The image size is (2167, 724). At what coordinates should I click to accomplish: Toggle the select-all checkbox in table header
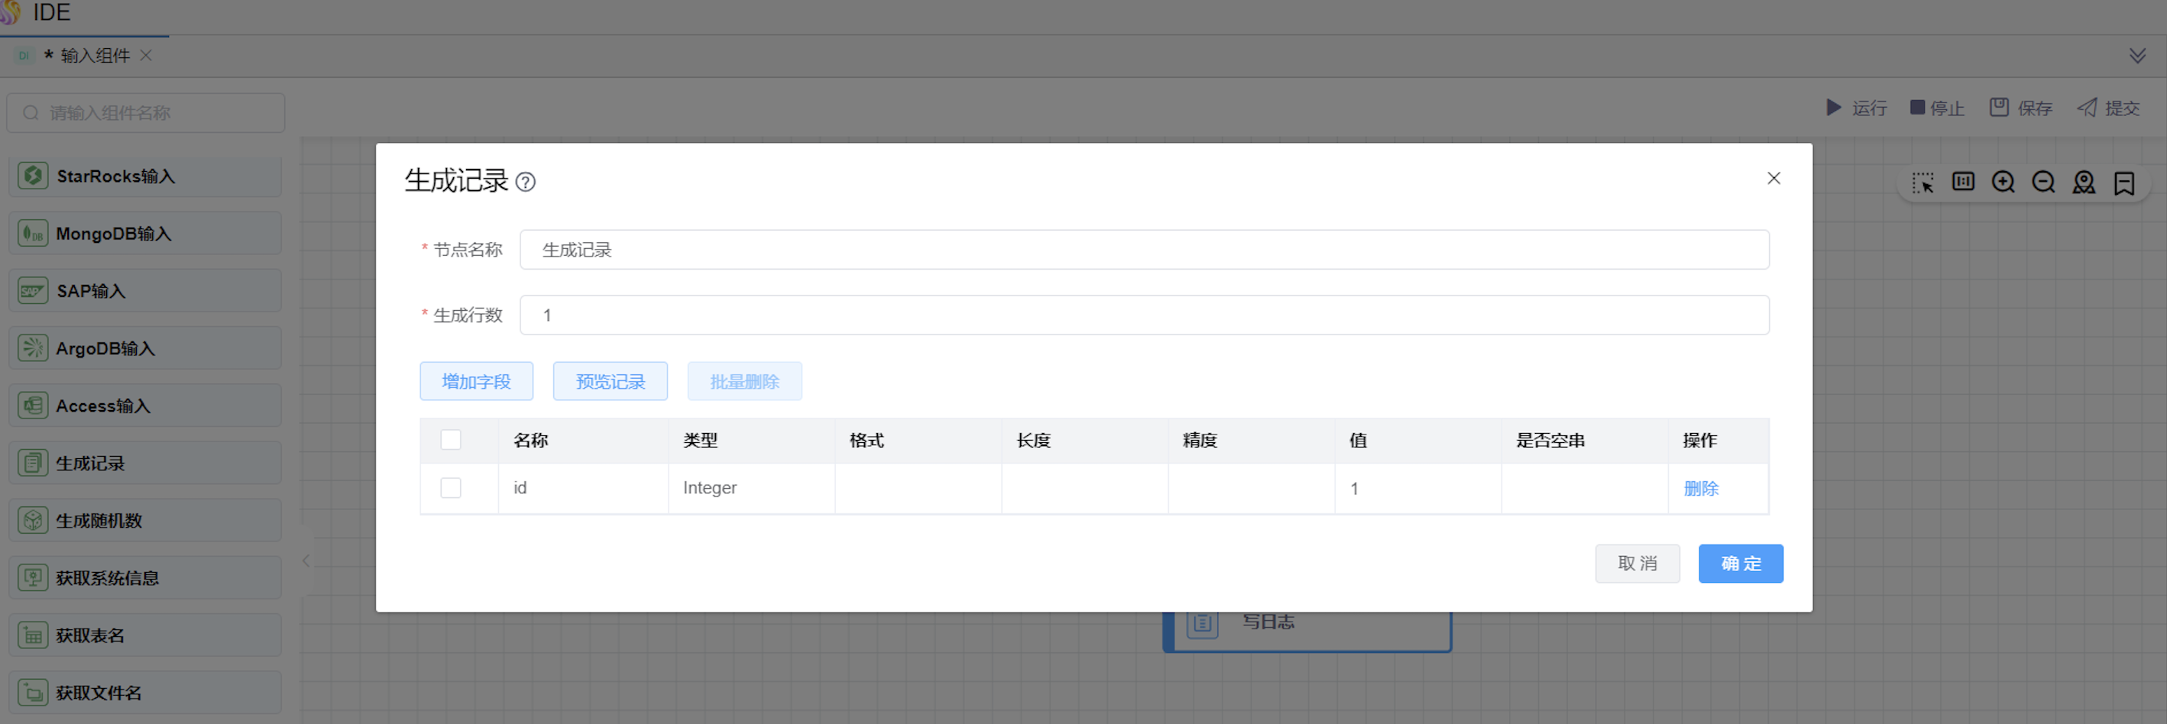[x=451, y=440]
